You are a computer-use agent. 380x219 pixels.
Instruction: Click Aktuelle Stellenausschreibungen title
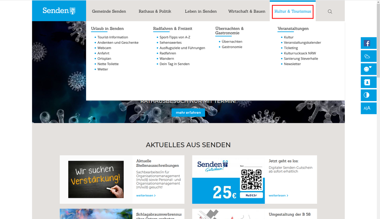(x=158, y=163)
